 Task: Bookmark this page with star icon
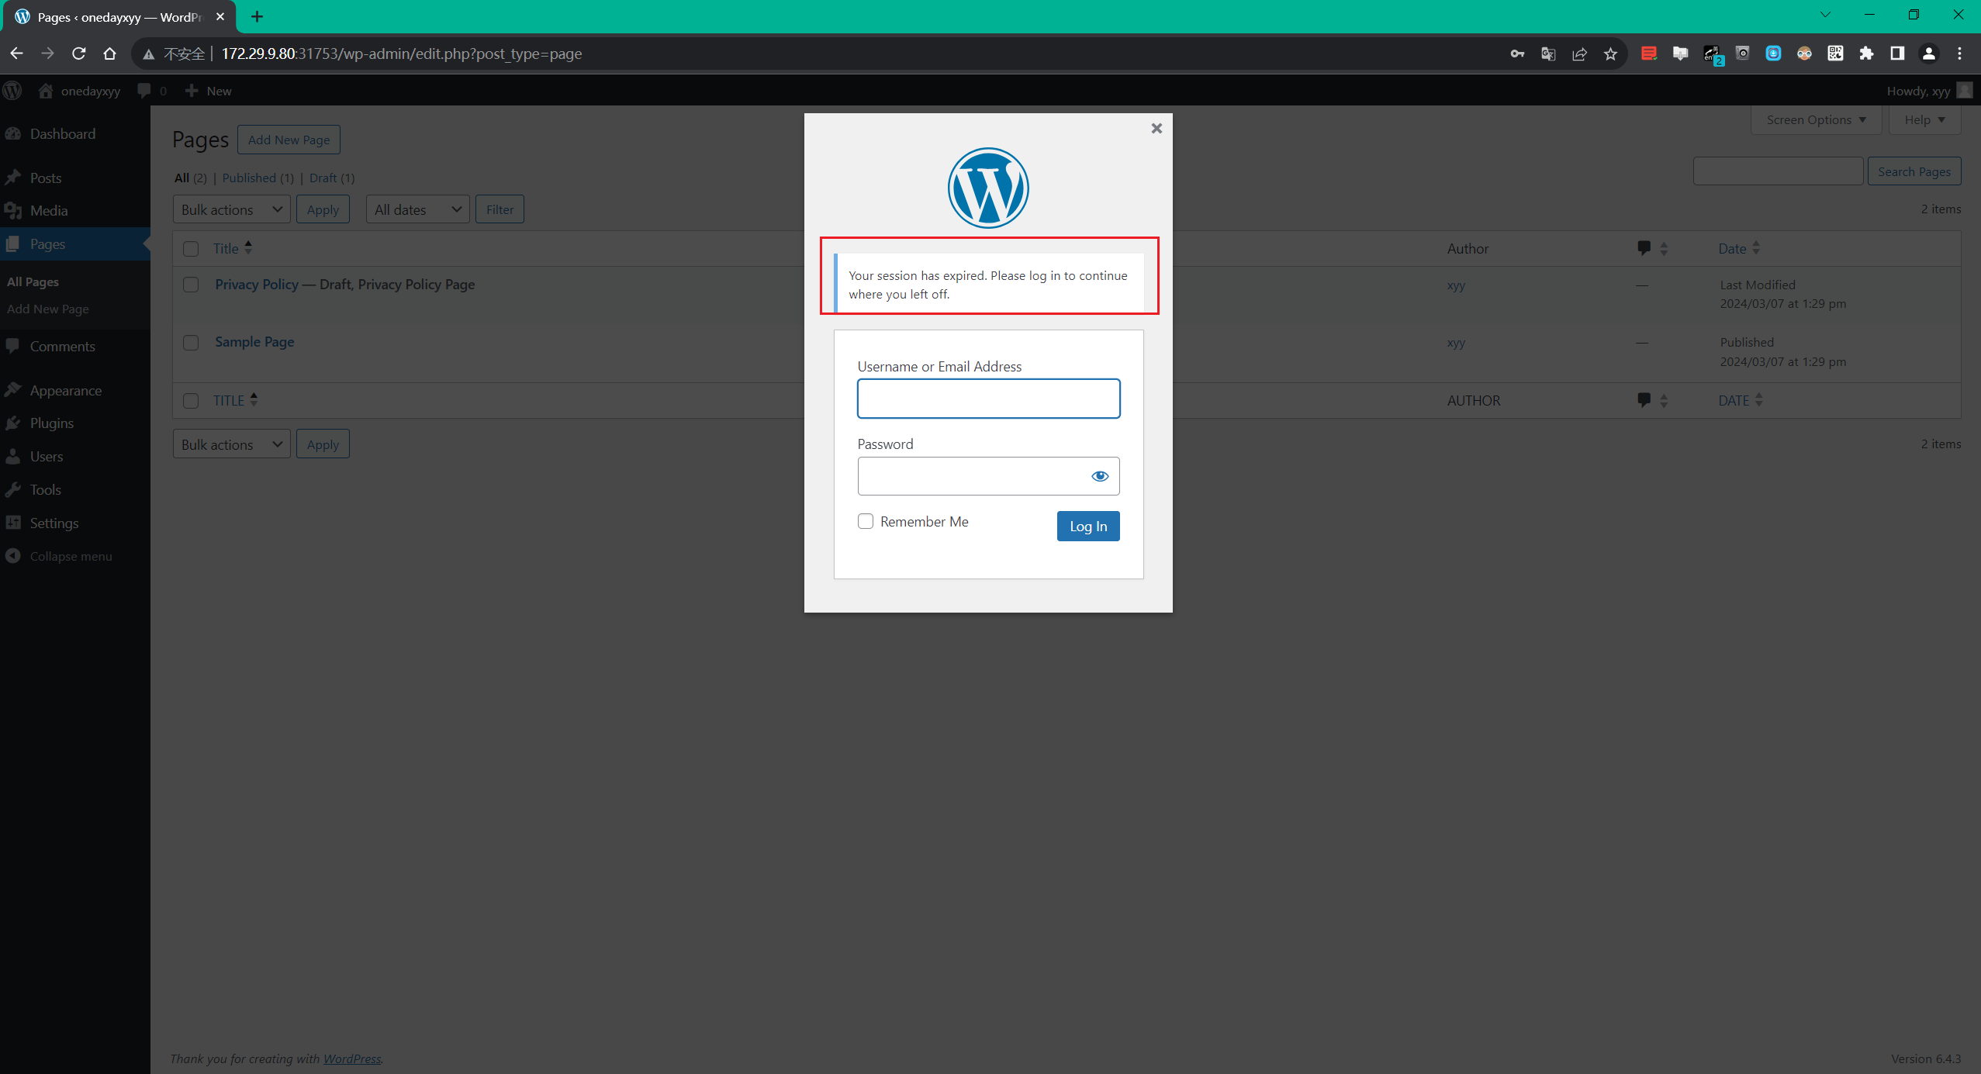1610,54
